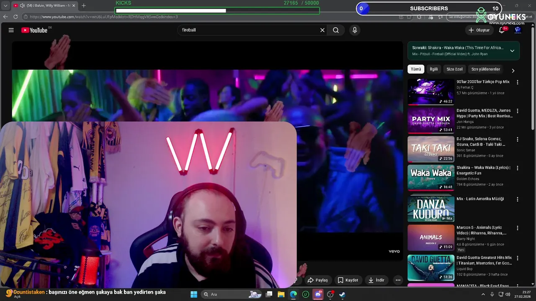Open more actions three-dot button
The height and width of the screenshot is (301, 536).
click(398, 280)
